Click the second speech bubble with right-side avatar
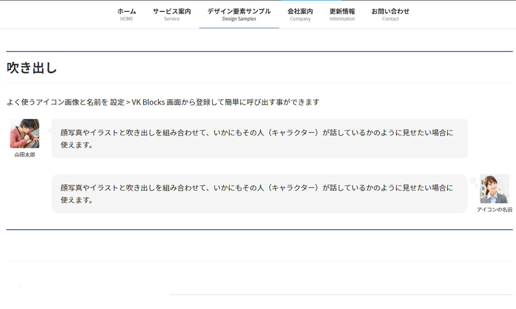This screenshot has width=516, height=309. pyautogui.click(x=259, y=194)
